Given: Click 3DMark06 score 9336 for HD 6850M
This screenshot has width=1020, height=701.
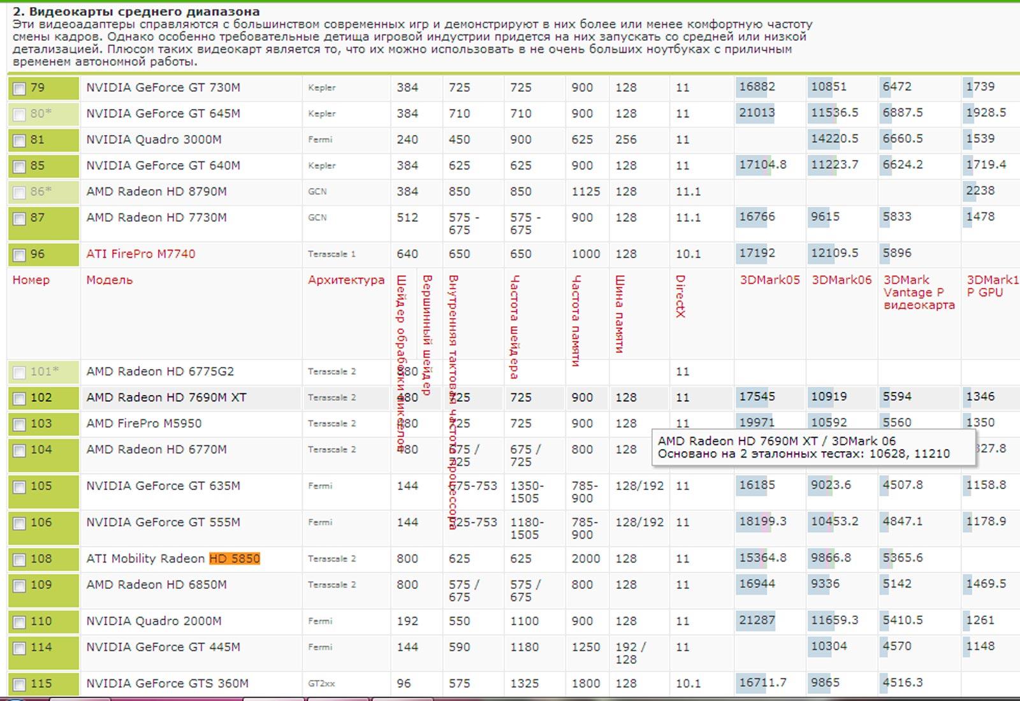Looking at the screenshot, I should click(825, 584).
